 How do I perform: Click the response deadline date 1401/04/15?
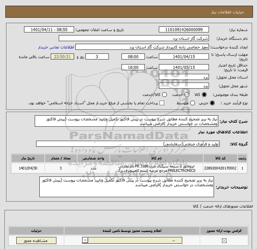[184, 56]
